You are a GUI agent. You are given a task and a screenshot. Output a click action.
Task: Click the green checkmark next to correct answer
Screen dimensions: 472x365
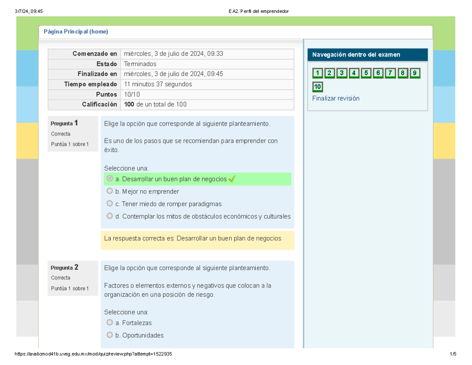click(231, 178)
